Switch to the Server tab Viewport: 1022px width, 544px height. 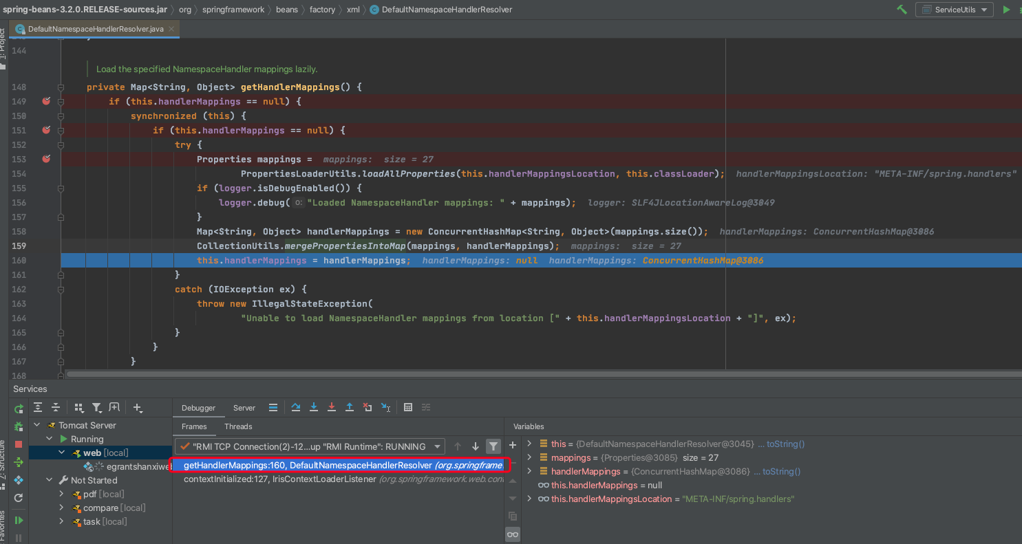tap(244, 408)
